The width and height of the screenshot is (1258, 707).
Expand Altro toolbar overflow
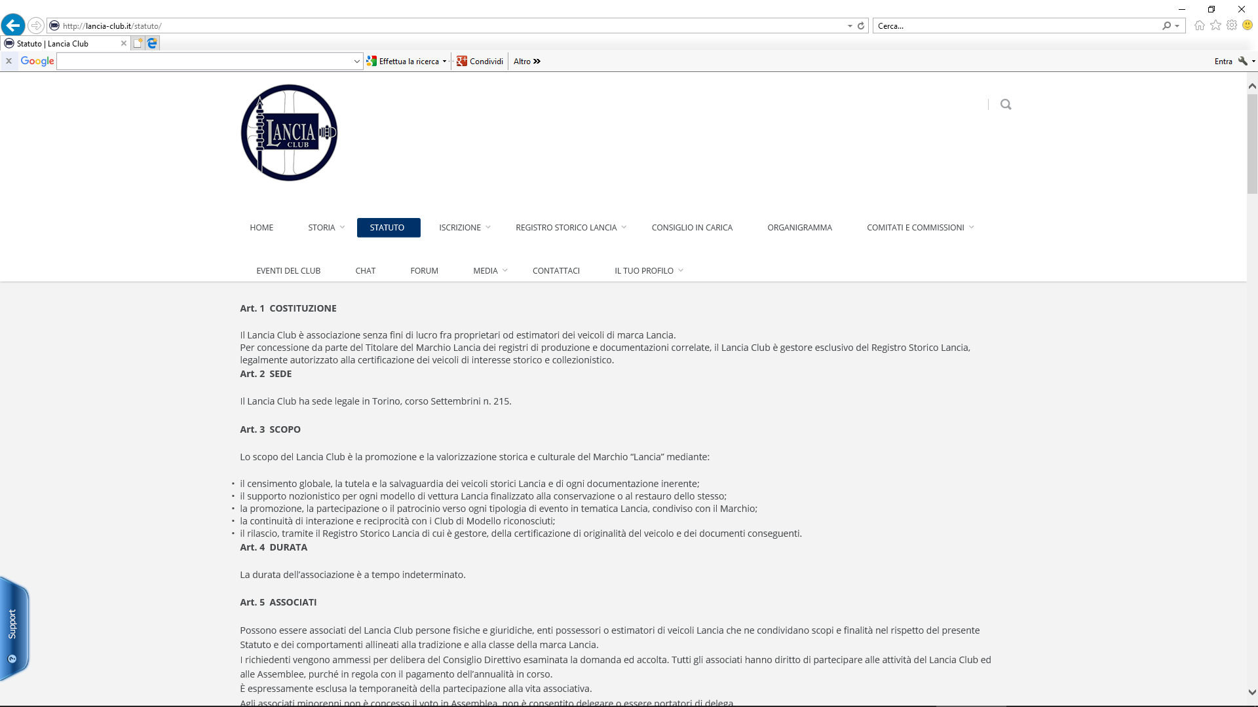coord(527,61)
